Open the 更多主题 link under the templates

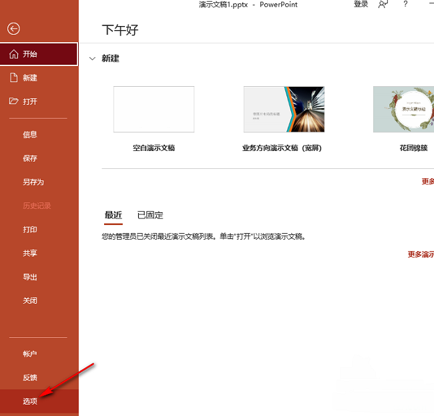[427, 182]
